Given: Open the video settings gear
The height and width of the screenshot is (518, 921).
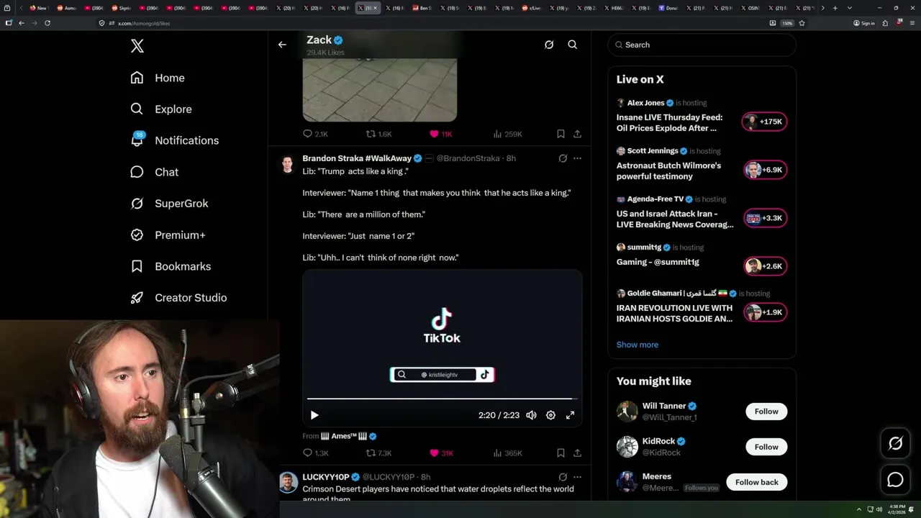Looking at the screenshot, I should click(x=550, y=415).
